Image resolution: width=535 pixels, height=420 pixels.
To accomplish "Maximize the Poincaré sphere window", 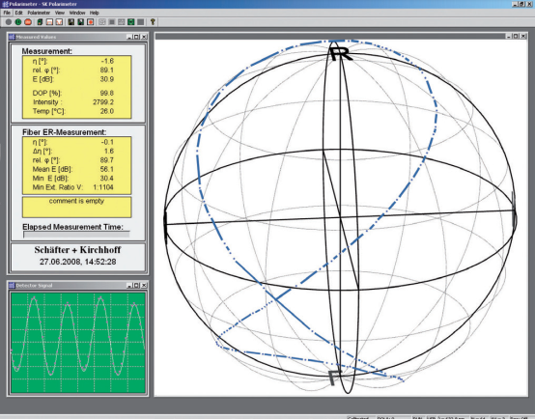I will pyautogui.click(x=516, y=36).
